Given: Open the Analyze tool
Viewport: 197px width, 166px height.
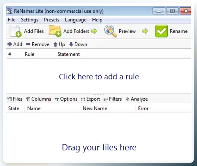Looking at the screenshot, I should point(136,99).
